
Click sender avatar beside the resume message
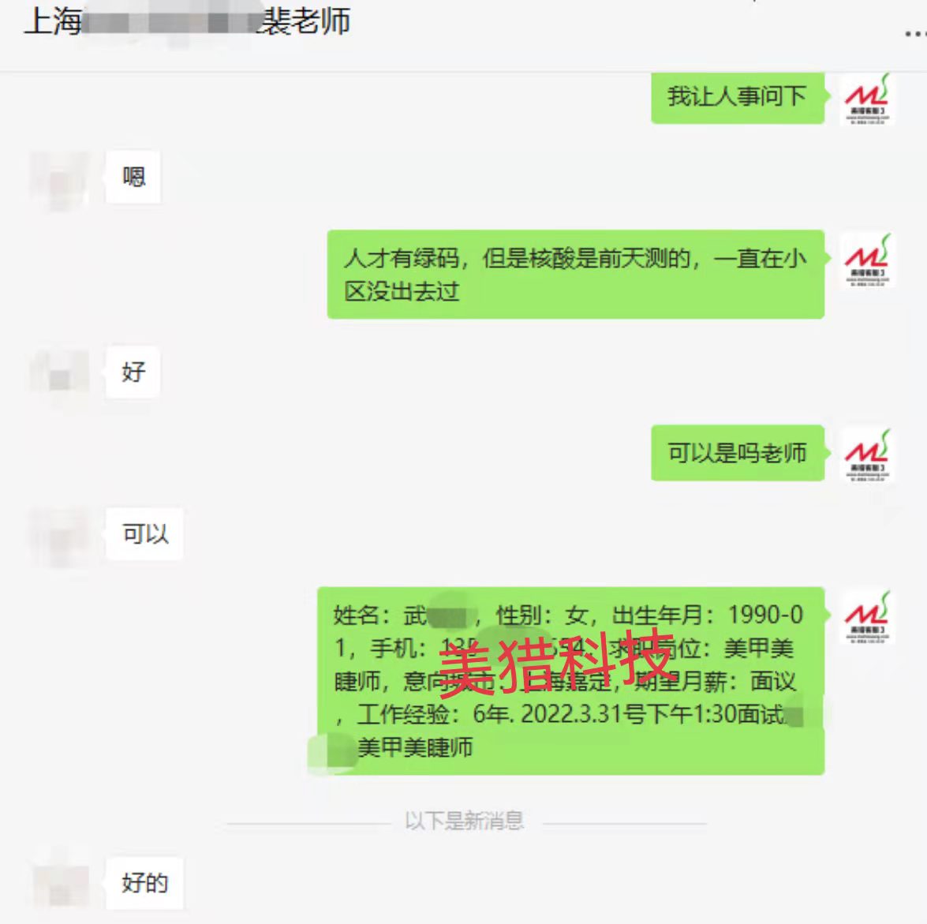(867, 617)
